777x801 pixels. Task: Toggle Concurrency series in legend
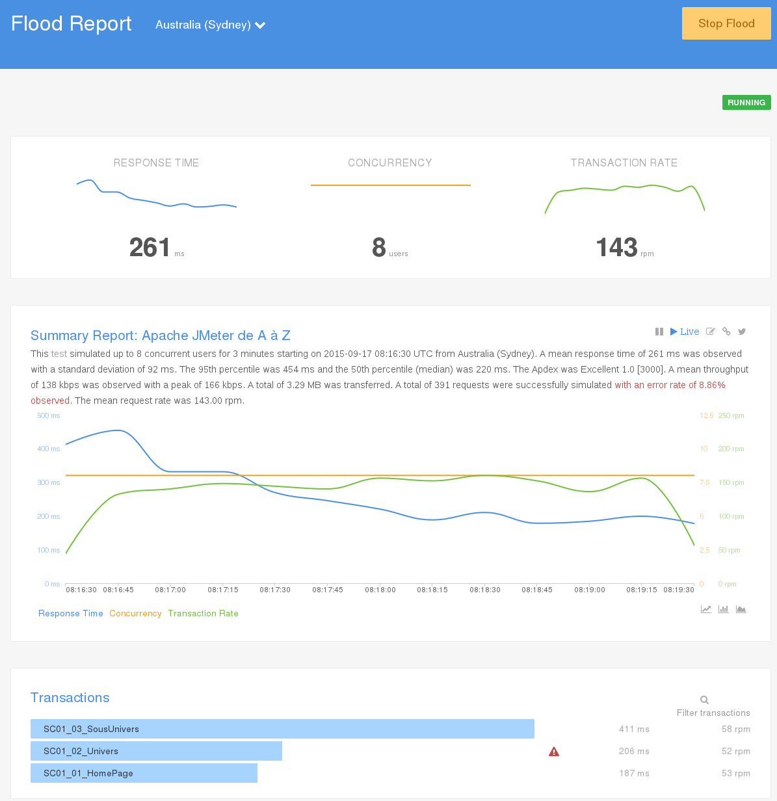pos(135,613)
